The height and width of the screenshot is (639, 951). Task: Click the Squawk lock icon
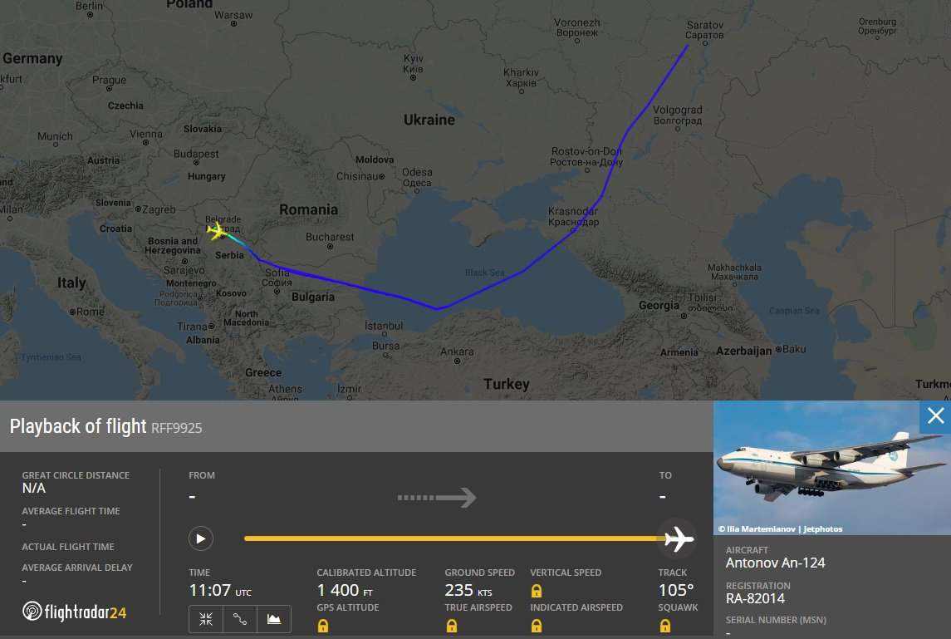point(664,626)
